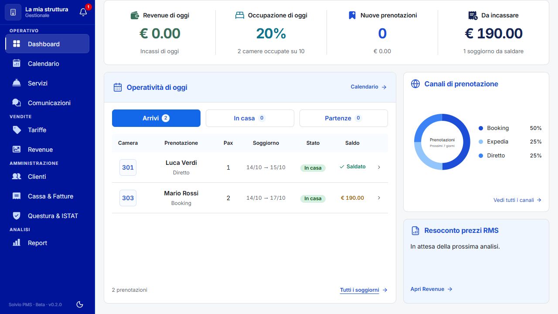Click the € 190.00 balance for Mario Rossi
558x314 pixels.
point(352,198)
